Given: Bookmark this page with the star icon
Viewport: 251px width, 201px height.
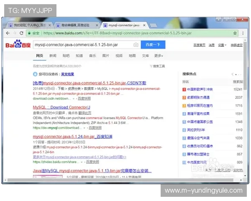Looking at the screenshot, I should (x=235, y=33).
